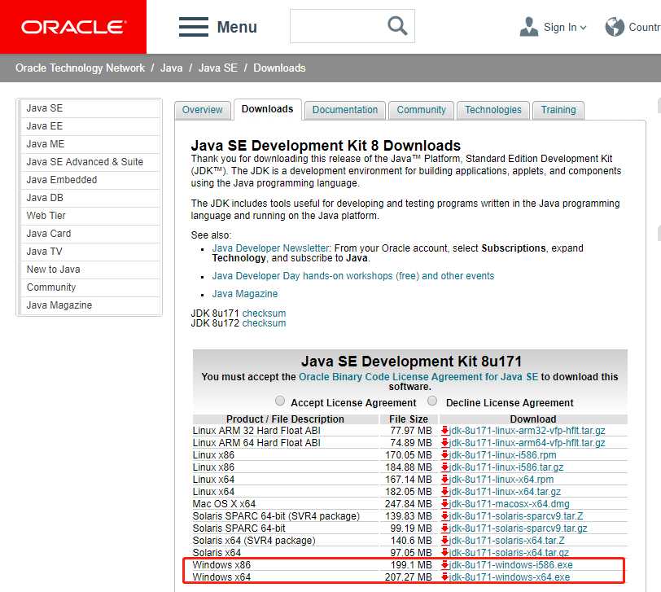Click download arrow for windows-i586.exe
Image resolution: width=661 pixels, height=592 pixels.
(444, 564)
